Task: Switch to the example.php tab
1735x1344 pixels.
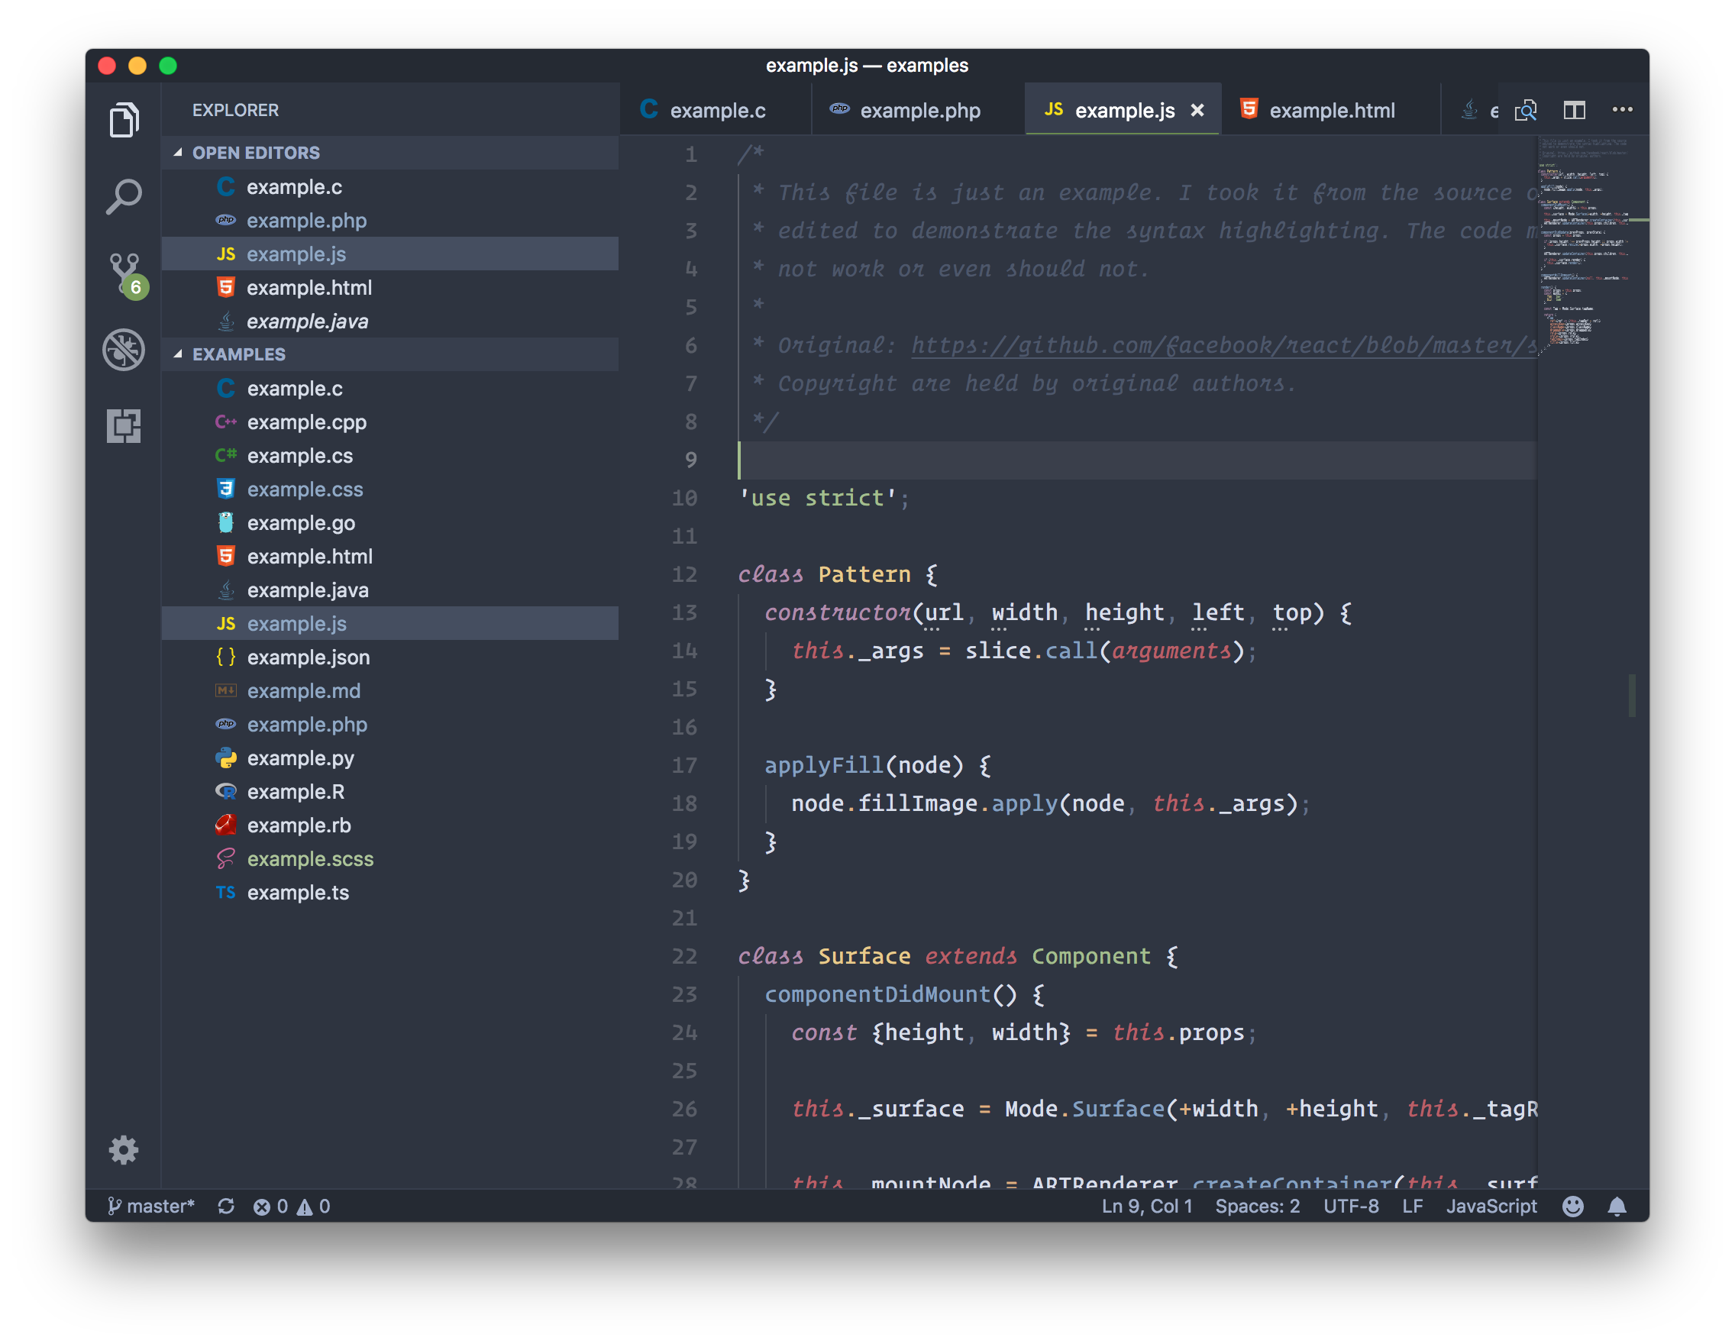Action: click(919, 111)
